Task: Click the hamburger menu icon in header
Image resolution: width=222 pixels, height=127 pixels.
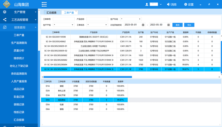Action: 44,4
